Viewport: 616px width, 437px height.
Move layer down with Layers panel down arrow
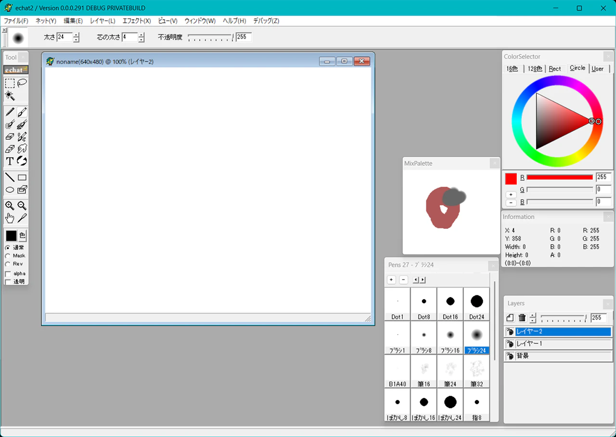click(533, 321)
